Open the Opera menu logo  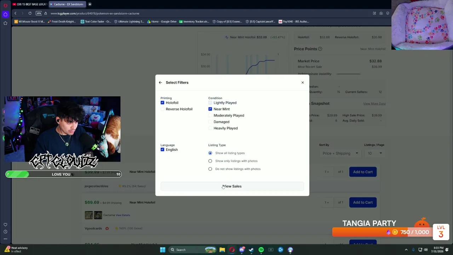tap(5, 5)
